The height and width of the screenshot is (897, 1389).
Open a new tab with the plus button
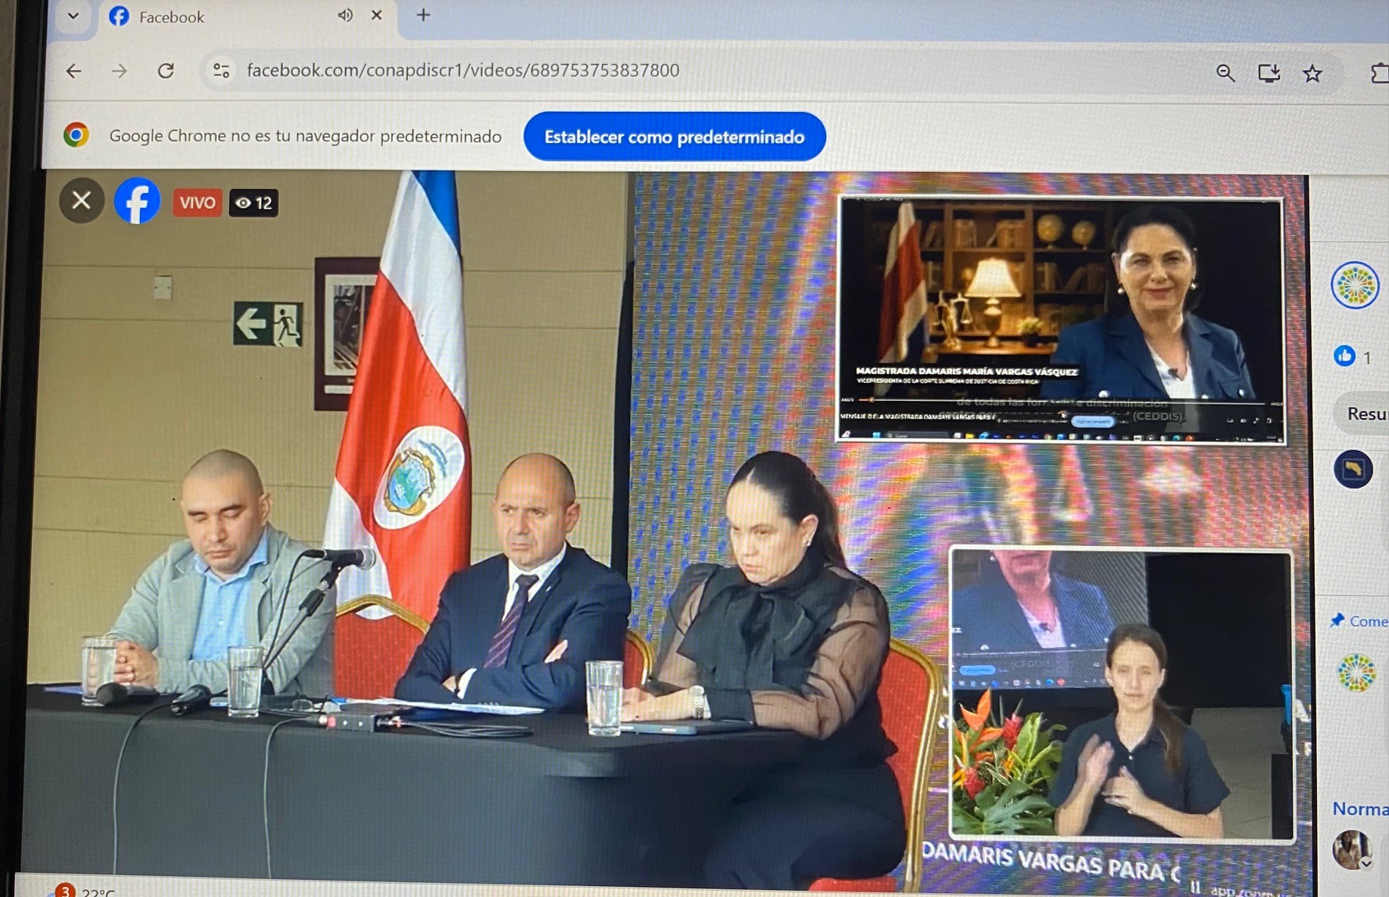423,15
